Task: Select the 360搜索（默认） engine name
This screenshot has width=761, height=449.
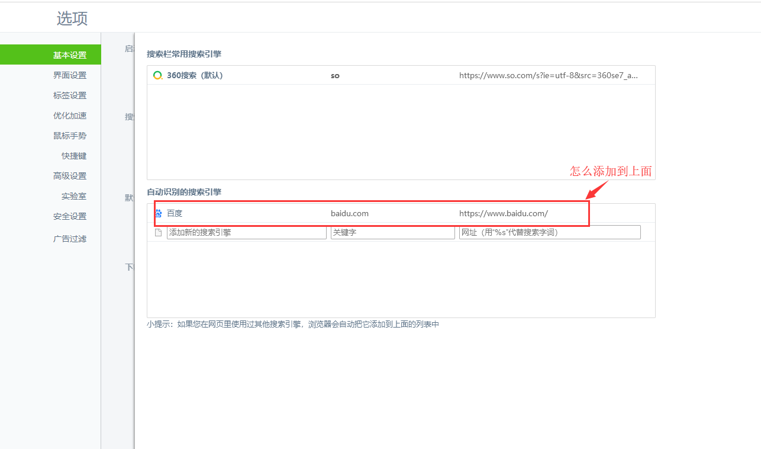Action: tap(195, 75)
